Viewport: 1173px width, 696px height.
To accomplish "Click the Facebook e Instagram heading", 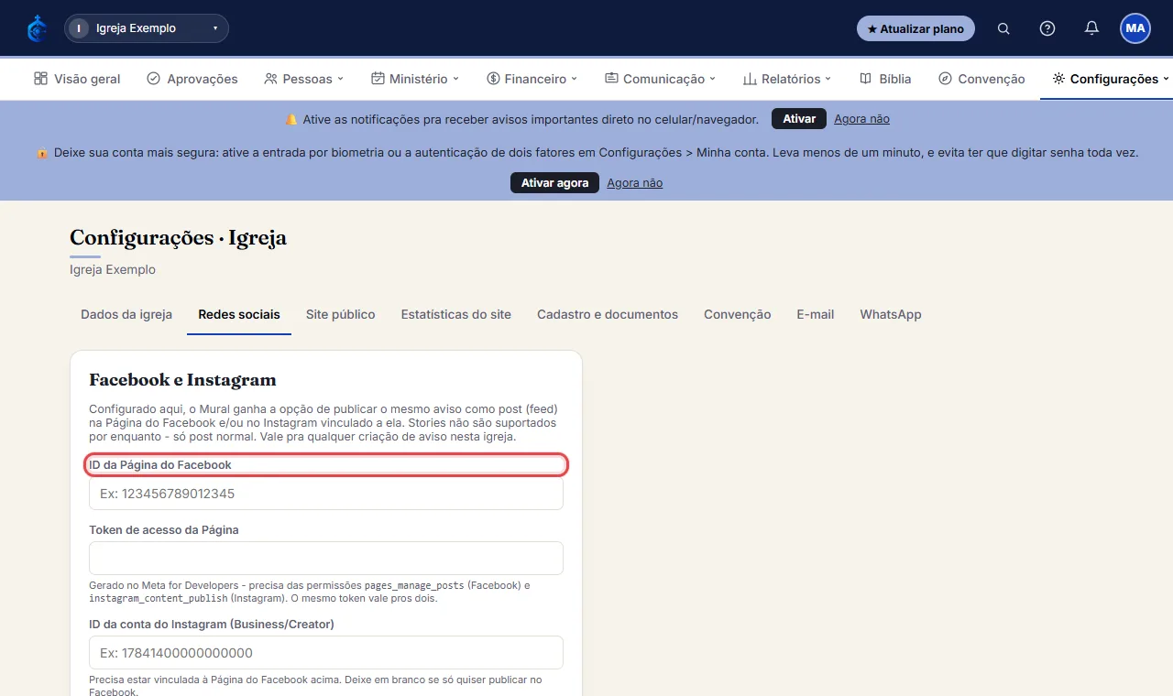I will (182, 380).
